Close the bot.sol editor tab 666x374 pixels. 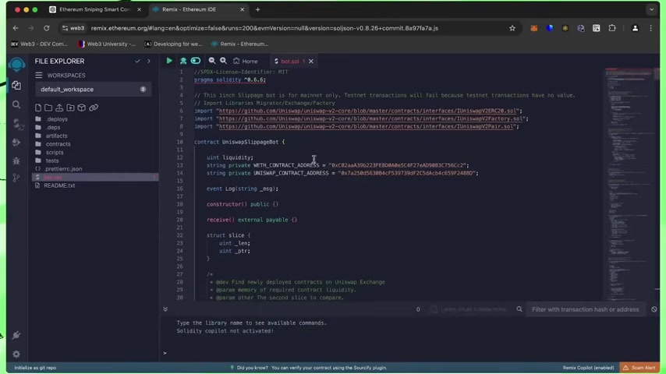(311, 61)
